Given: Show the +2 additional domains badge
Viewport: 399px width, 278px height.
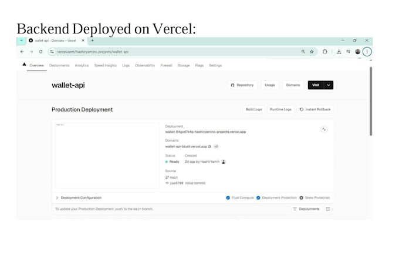Looking at the screenshot, I should pyautogui.click(x=216, y=146).
